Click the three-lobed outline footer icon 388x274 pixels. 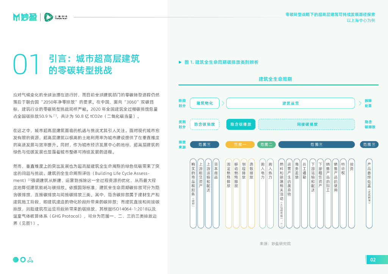[30, 260]
